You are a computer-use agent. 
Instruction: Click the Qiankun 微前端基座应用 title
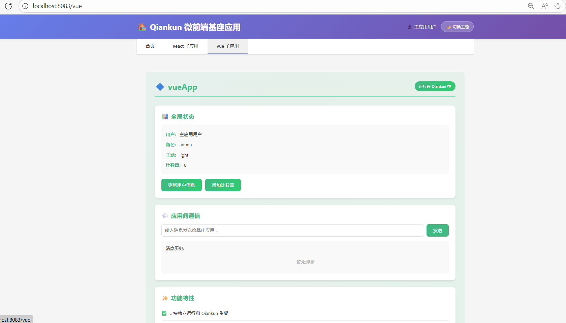[195, 27]
